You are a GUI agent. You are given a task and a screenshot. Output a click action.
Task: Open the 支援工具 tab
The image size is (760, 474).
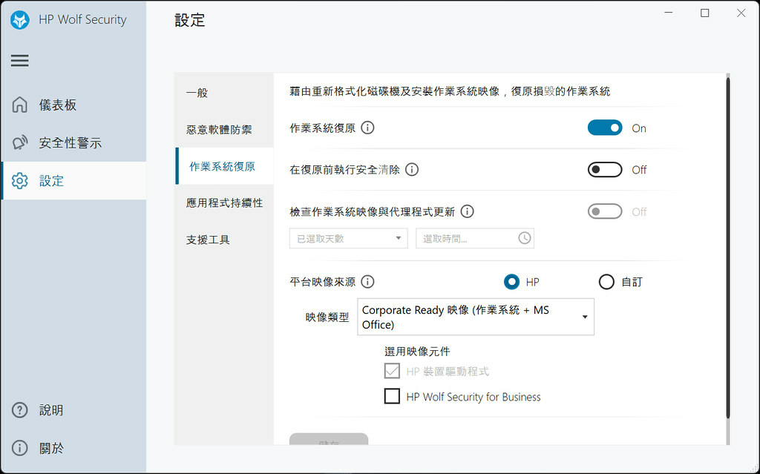coord(224,240)
